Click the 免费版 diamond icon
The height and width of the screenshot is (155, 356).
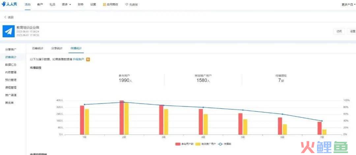coord(127,5)
